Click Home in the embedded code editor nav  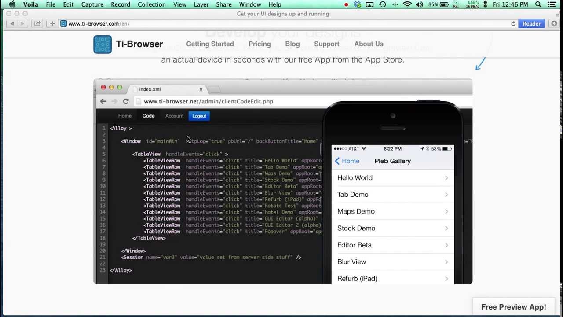[124, 116]
